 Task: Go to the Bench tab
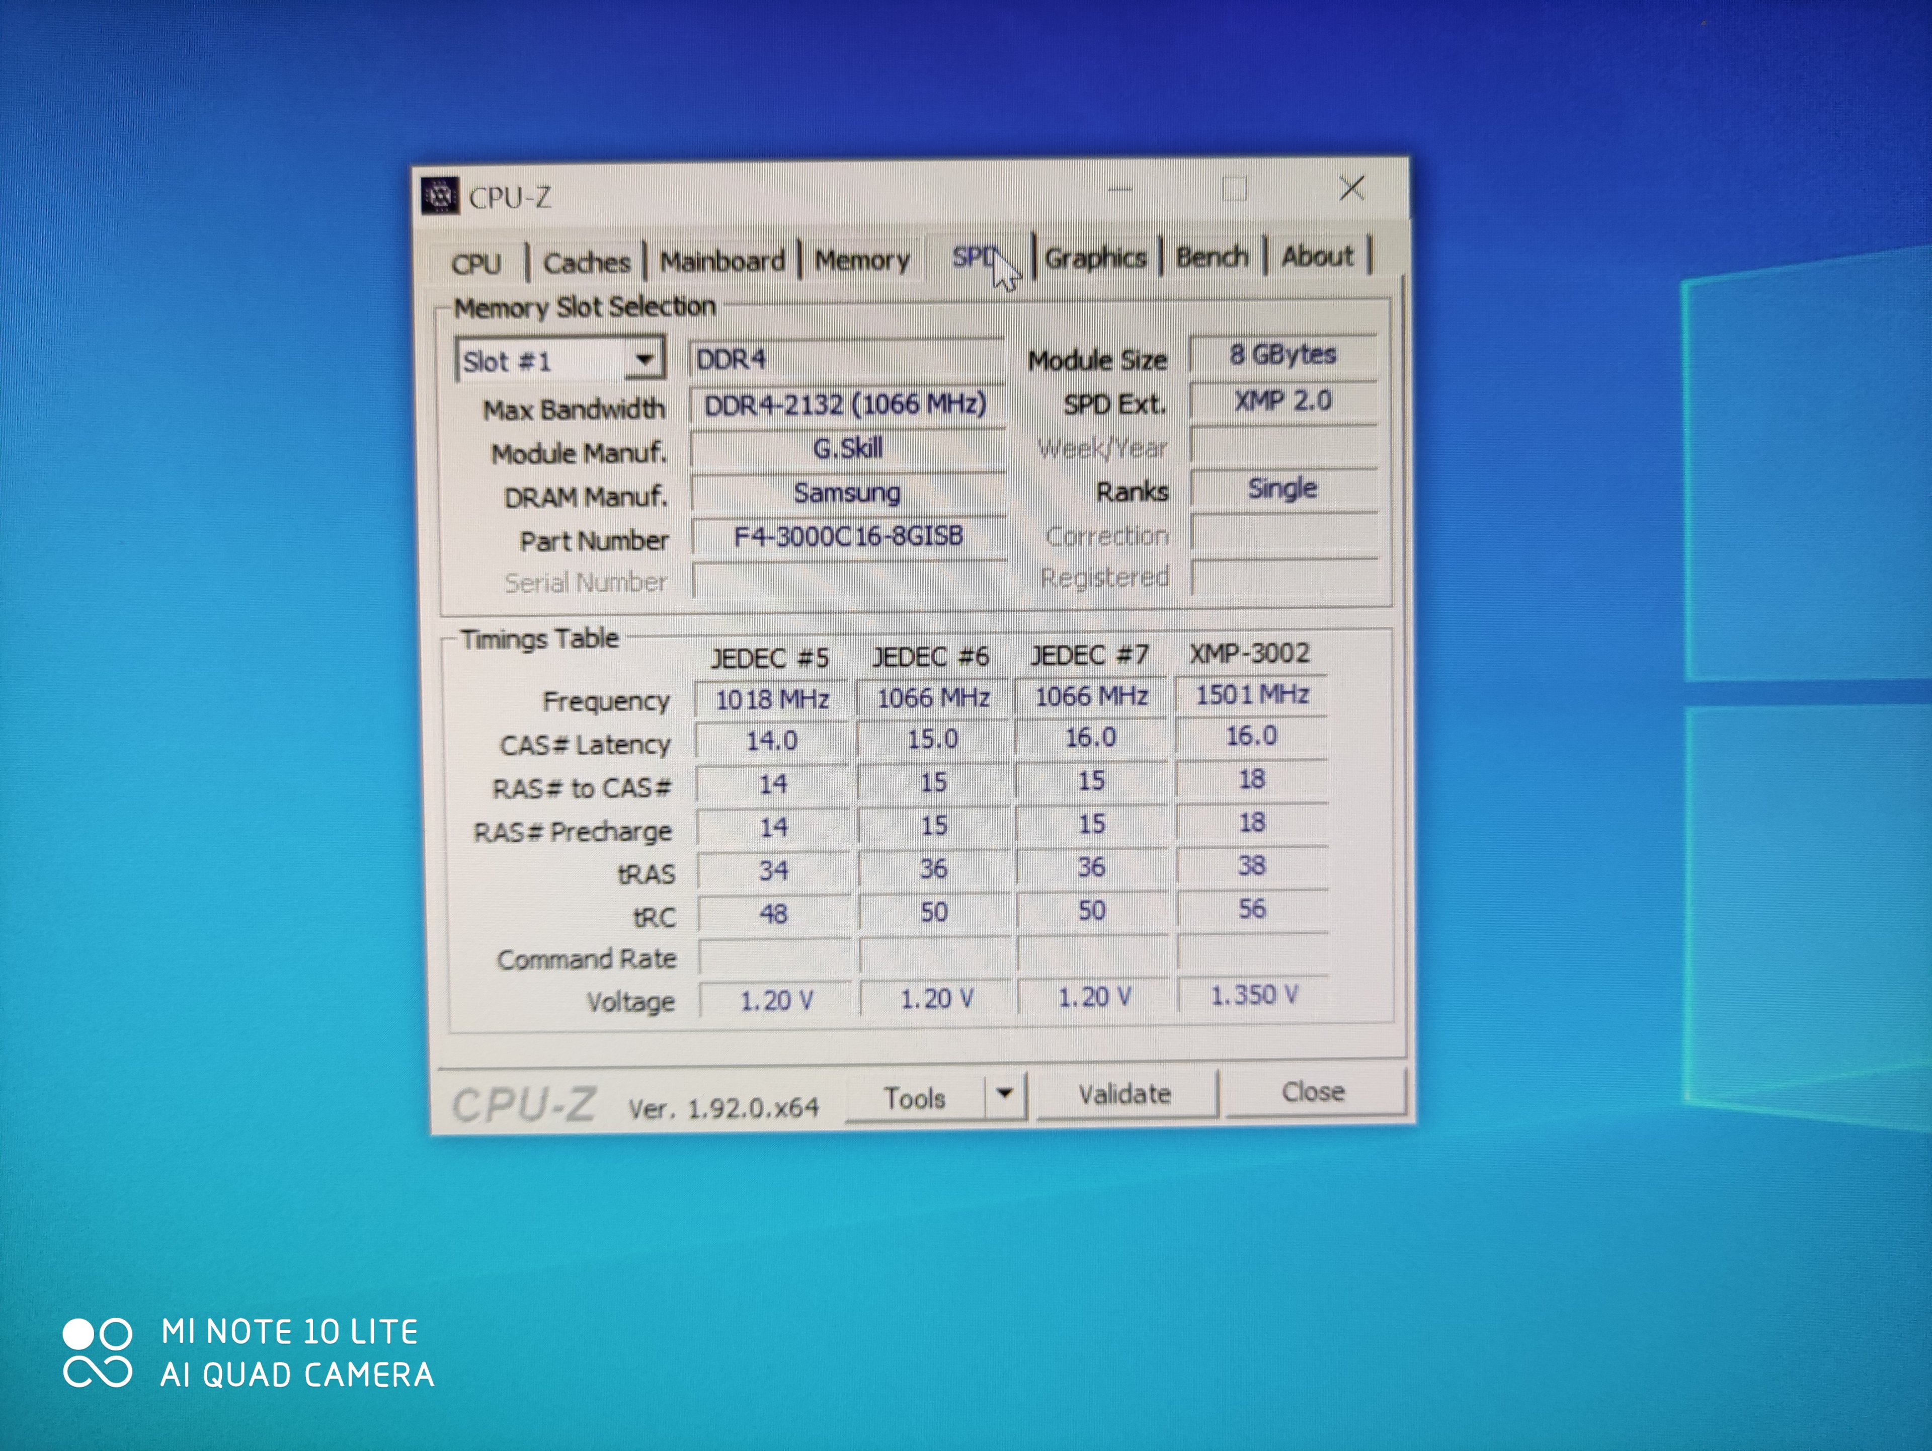pos(1212,257)
